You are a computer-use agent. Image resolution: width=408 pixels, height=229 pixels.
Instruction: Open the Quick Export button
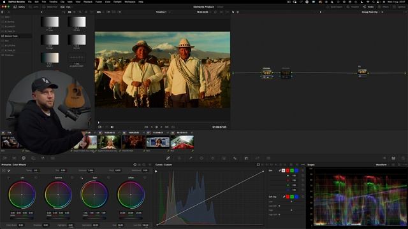tap(334, 7)
